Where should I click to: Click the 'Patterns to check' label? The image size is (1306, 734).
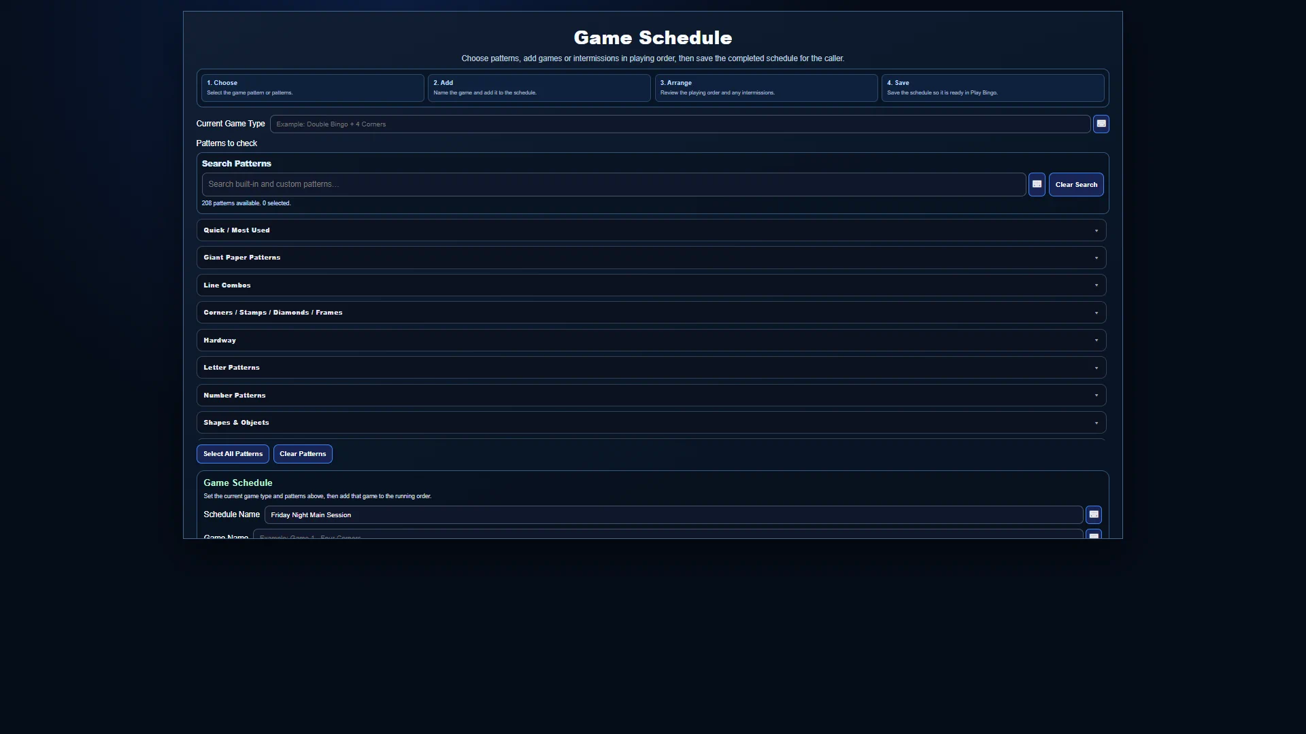(227, 143)
